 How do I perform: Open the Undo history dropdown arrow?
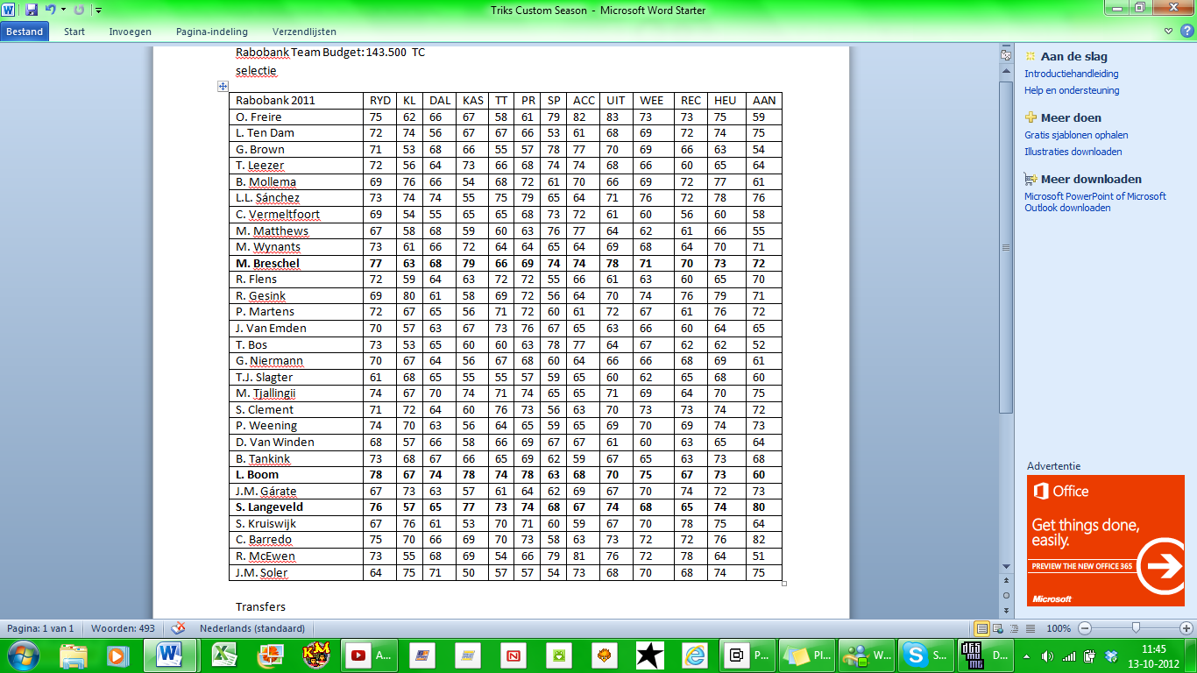click(63, 10)
